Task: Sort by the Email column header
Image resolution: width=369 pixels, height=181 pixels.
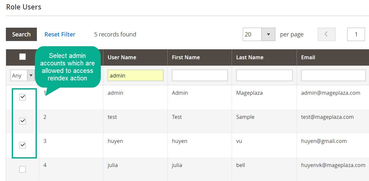Action: click(308, 57)
